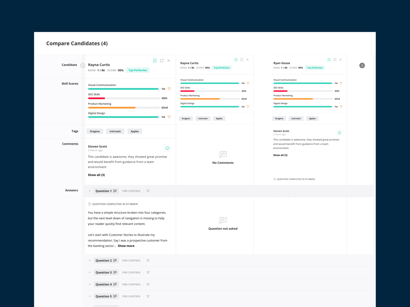Bookmark the Ryan Gouse candidate

click(x=329, y=60)
